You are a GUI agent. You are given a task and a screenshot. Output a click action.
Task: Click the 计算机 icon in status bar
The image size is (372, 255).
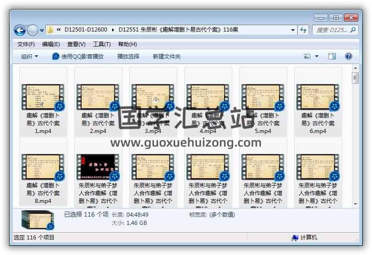(295, 238)
